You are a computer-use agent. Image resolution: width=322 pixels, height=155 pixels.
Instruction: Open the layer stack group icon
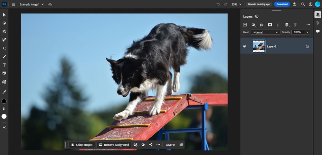[287, 25]
